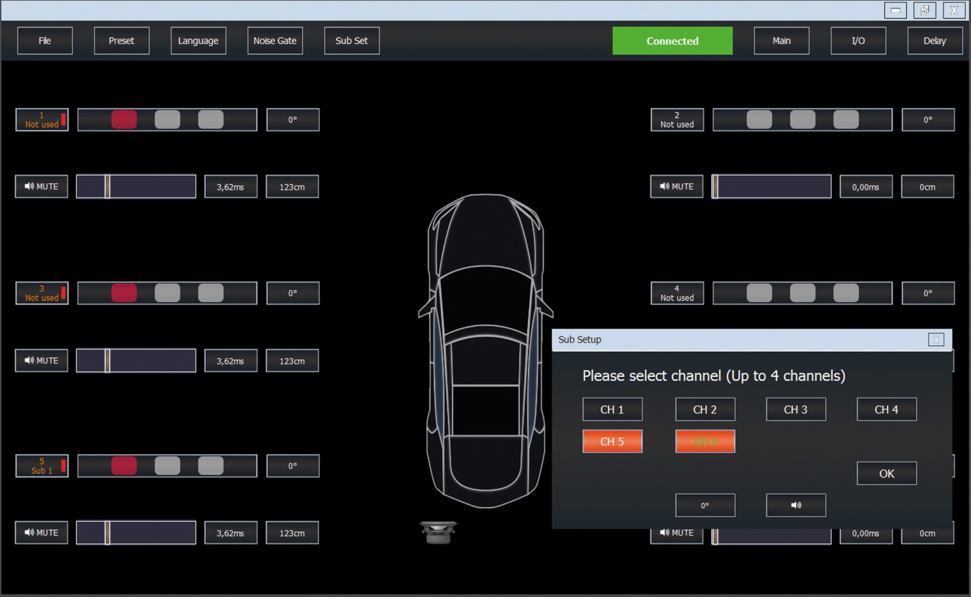
Task: Open the channel 5 'Sub 1' assignment selector
Action: (42, 466)
